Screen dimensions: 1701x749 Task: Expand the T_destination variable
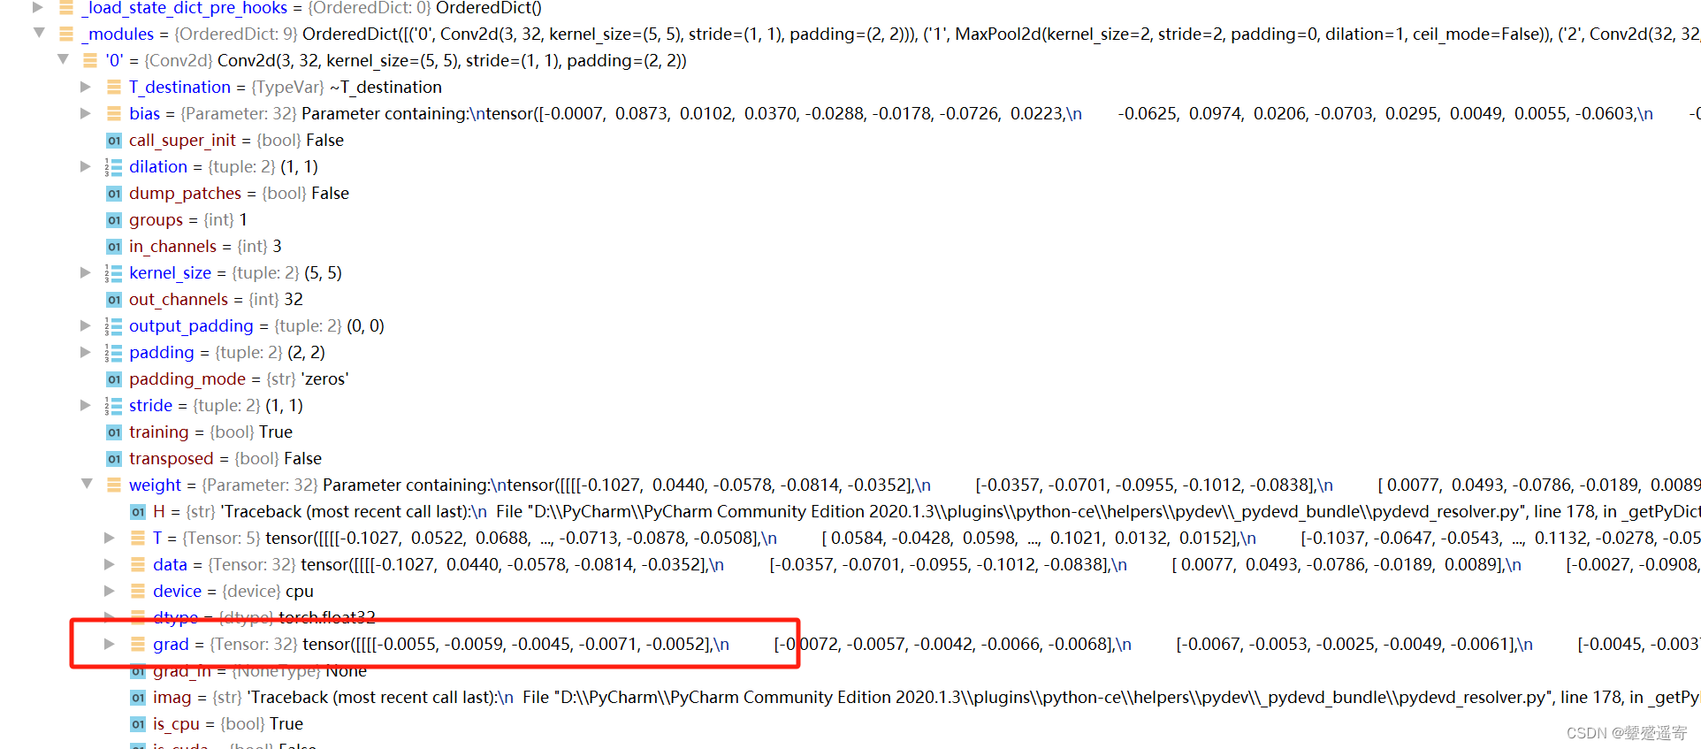tap(86, 87)
